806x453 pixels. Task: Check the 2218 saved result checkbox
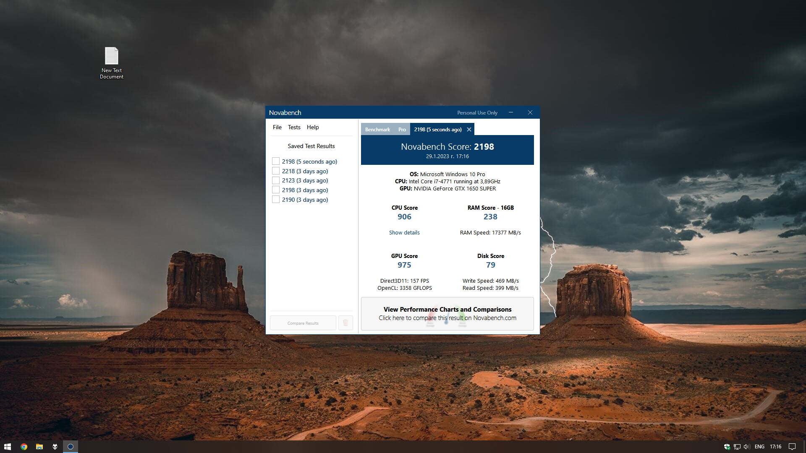coord(276,171)
